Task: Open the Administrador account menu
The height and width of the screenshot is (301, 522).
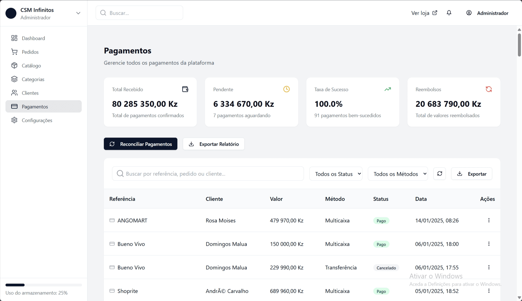Action: (x=487, y=13)
